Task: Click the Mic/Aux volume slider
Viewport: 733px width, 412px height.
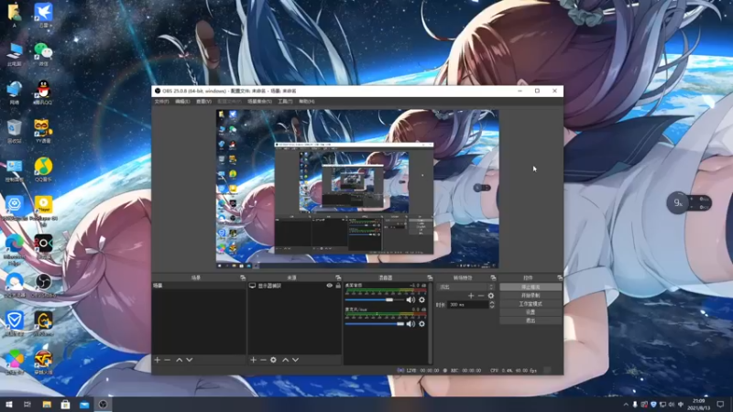Action: (x=375, y=324)
